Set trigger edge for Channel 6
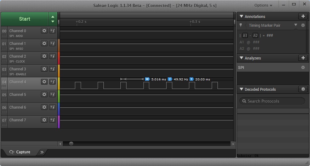The image size is (310, 166). (x=52, y=107)
